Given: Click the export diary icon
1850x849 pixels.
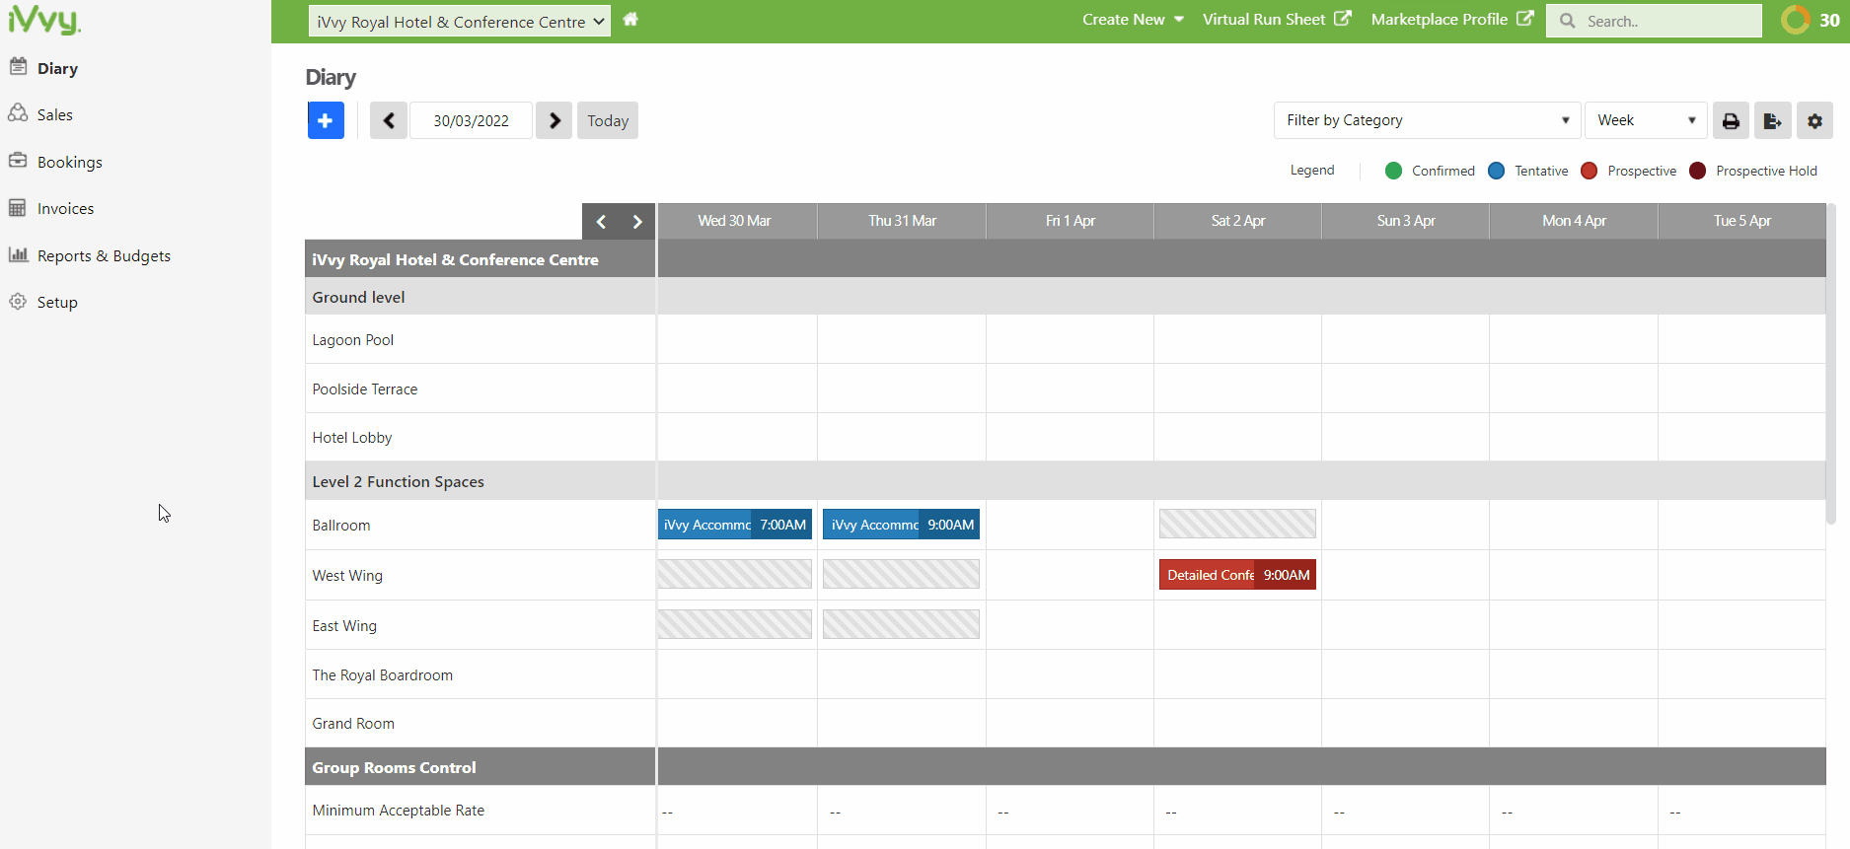Looking at the screenshot, I should [1773, 120].
